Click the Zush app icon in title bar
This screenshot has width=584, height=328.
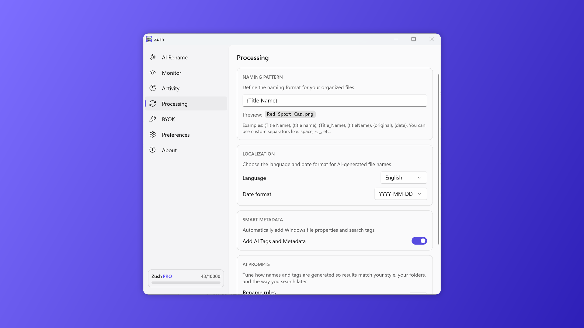pyautogui.click(x=149, y=39)
